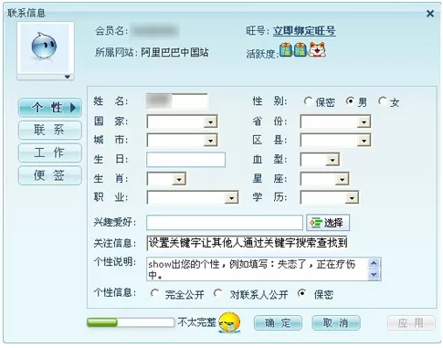This screenshot has width=443, height=348.
Task: Set 个性信息 to 对联系人公开
Action: pos(218,293)
